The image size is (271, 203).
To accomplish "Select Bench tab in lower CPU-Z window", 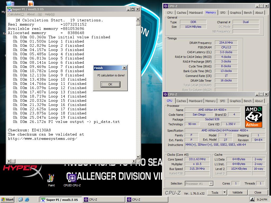I will 247,101.
